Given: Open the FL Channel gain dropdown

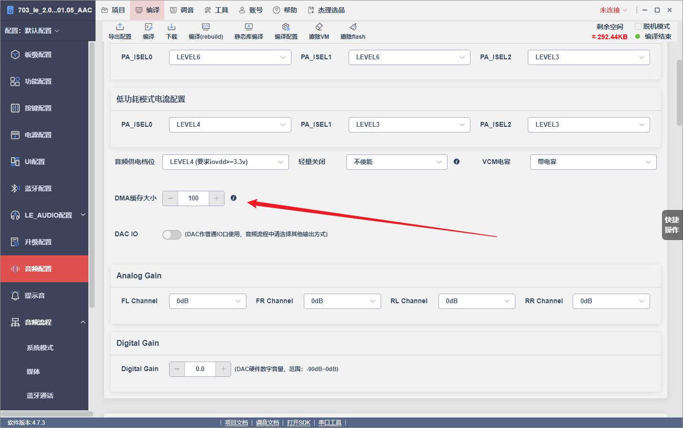Looking at the screenshot, I should [208, 301].
